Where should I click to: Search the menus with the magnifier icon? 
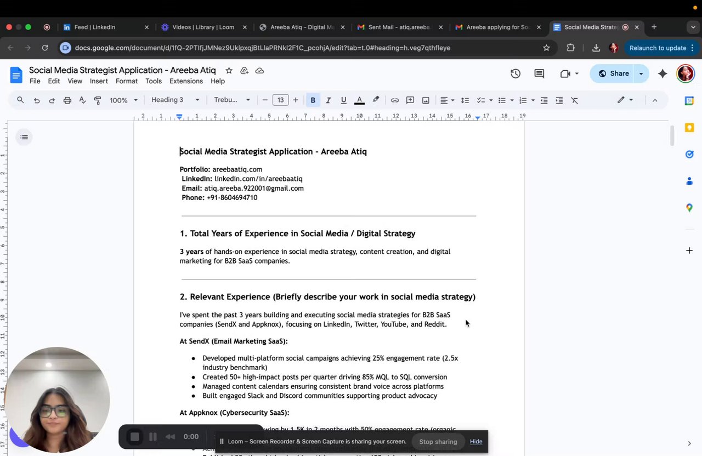click(x=20, y=100)
